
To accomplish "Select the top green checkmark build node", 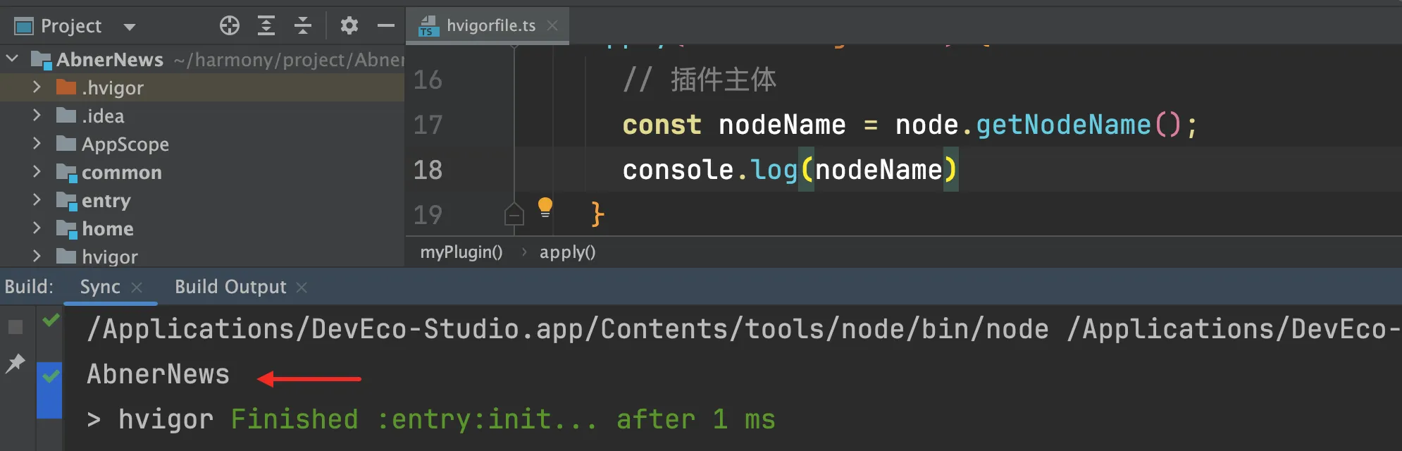I will pos(51,320).
